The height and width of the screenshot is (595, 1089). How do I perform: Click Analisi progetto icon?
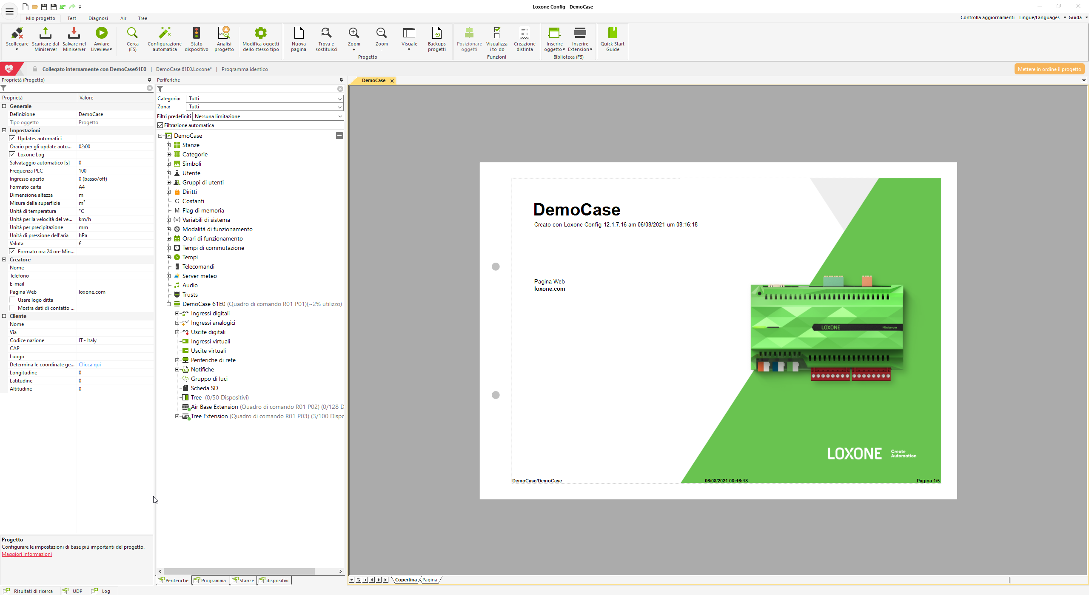[224, 33]
